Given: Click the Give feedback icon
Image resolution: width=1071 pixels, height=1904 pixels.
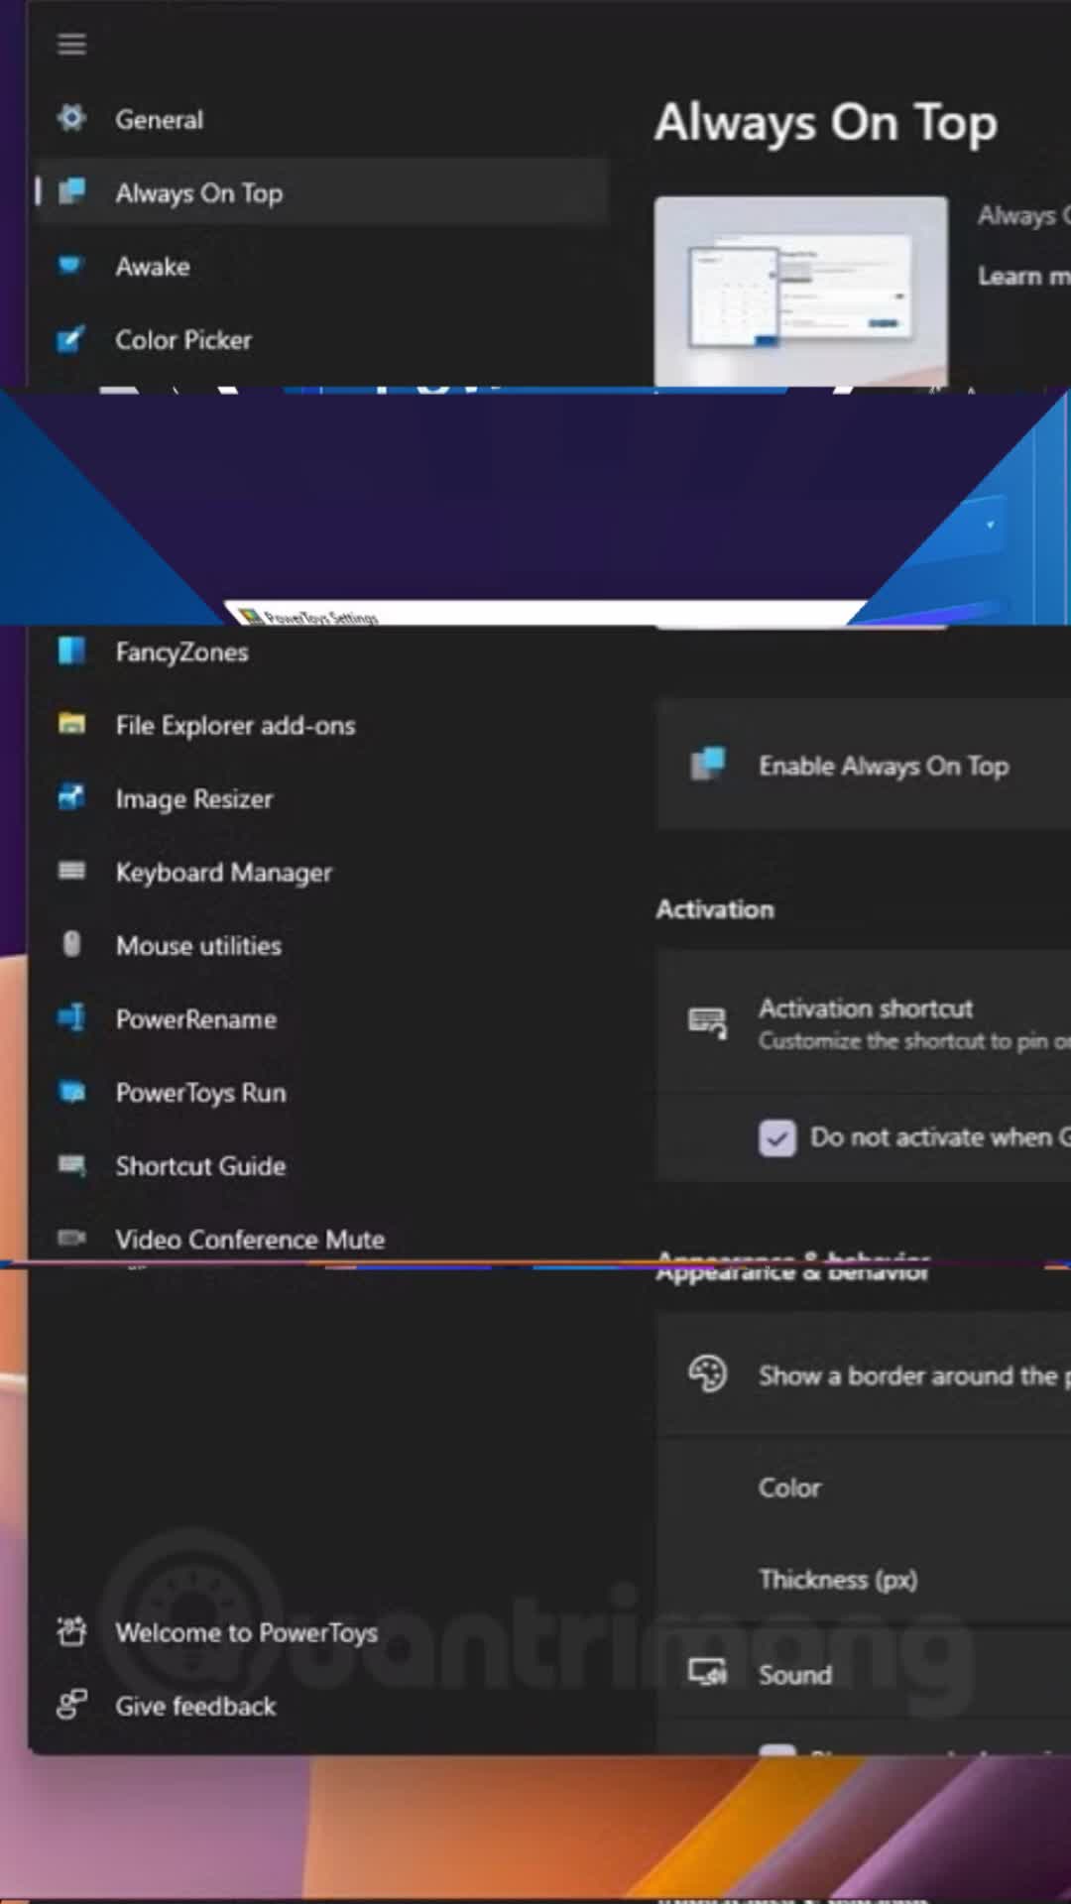Looking at the screenshot, I should coord(71,1705).
